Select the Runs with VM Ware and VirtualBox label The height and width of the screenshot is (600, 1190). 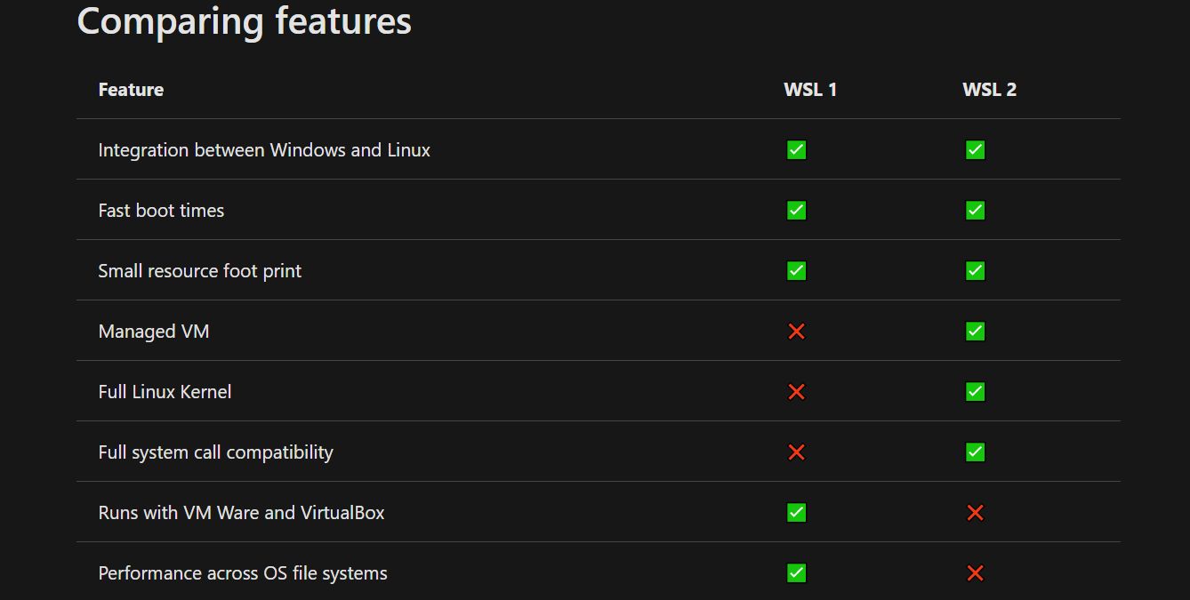[241, 512]
